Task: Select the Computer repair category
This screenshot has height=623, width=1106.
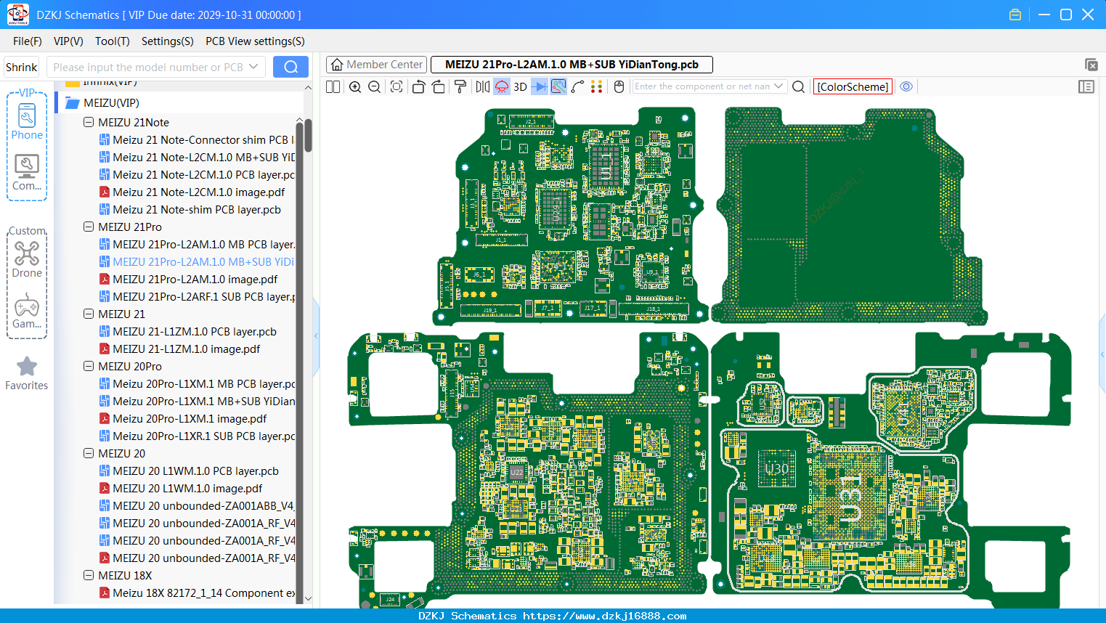Action: pyautogui.click(x=27, y=173)
